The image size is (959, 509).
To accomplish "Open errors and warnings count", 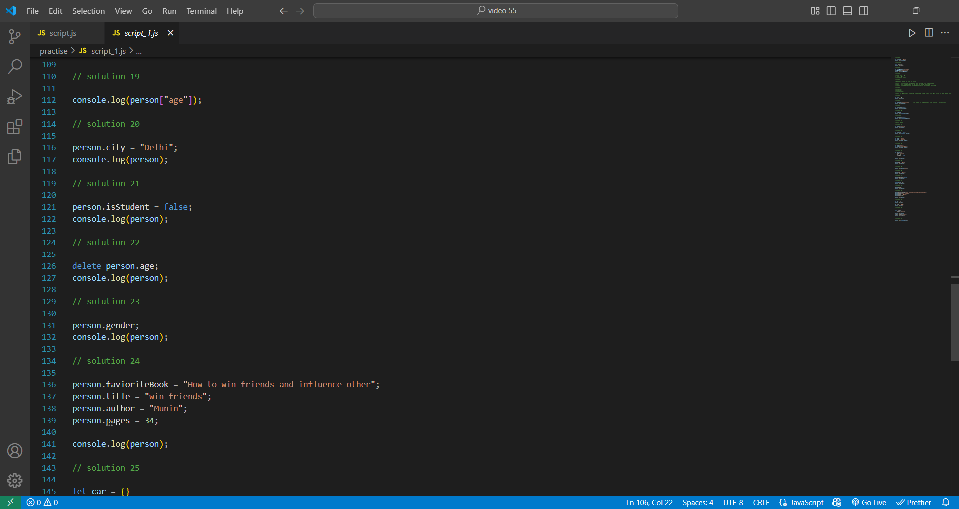I will tap(42, 503).
